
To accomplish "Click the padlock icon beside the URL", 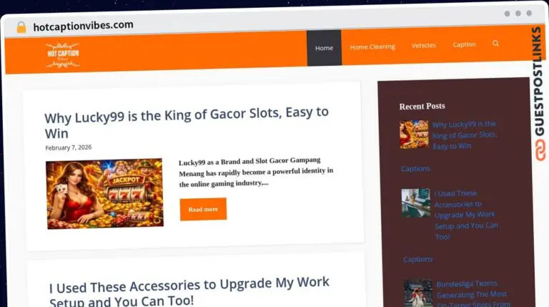I will pos(21,27).
